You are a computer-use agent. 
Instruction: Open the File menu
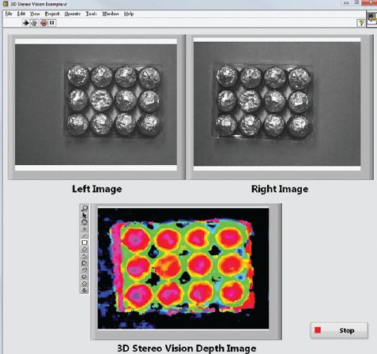point(9,13)
